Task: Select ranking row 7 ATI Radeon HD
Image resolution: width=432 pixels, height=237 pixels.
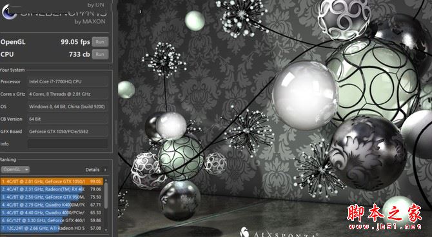Action: coord(52,228)
